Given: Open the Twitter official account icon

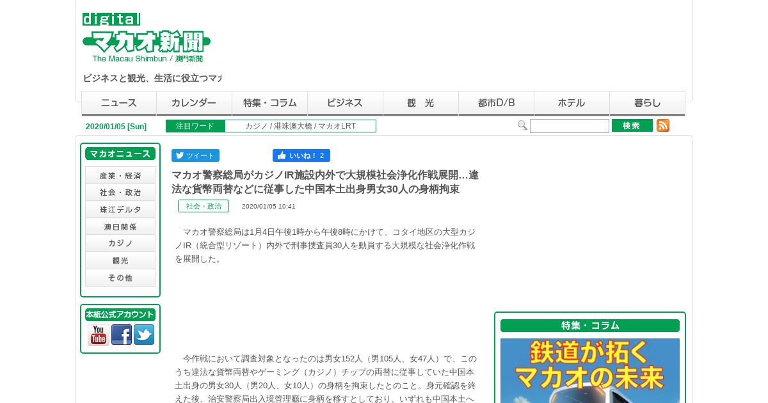Looking at the screenshot, I should click(144, 335).
